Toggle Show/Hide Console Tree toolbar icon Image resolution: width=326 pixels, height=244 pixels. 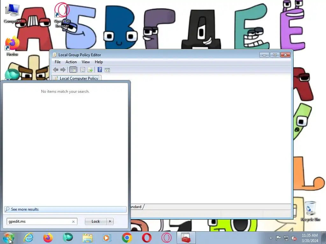(x=73, y=70)
